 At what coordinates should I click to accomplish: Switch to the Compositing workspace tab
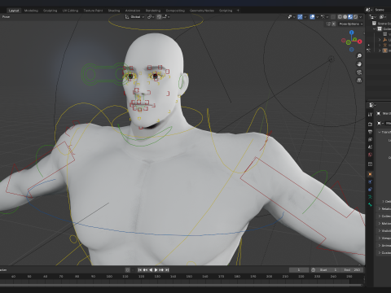point(175,11)
